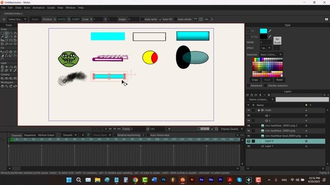
Task: Toggle the Fill checkbox in Style panel
Action: coord(248,31)
